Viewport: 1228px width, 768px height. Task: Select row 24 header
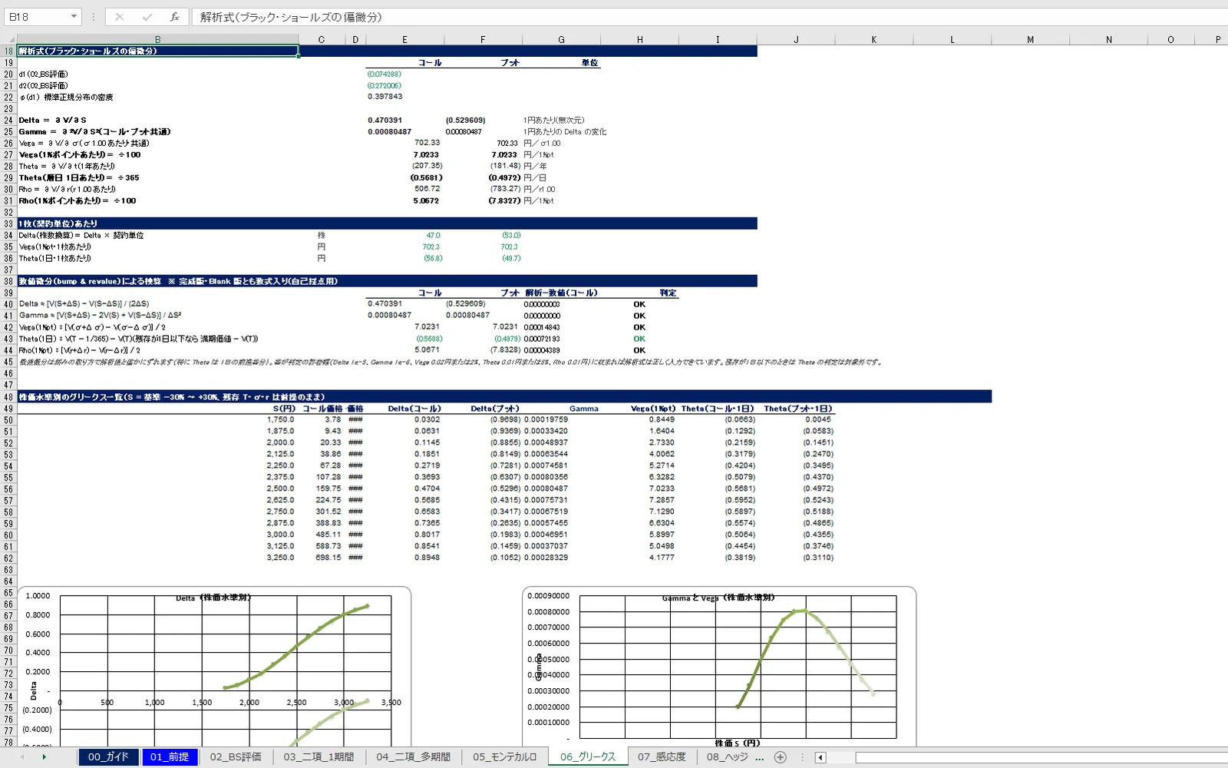tap(8, 120)
